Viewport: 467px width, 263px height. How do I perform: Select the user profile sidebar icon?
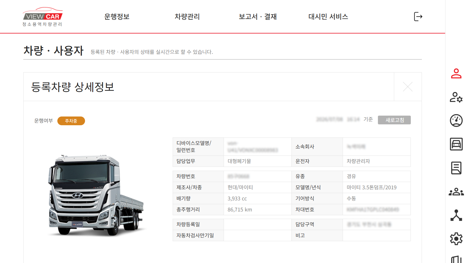click(x=456, y=73)
